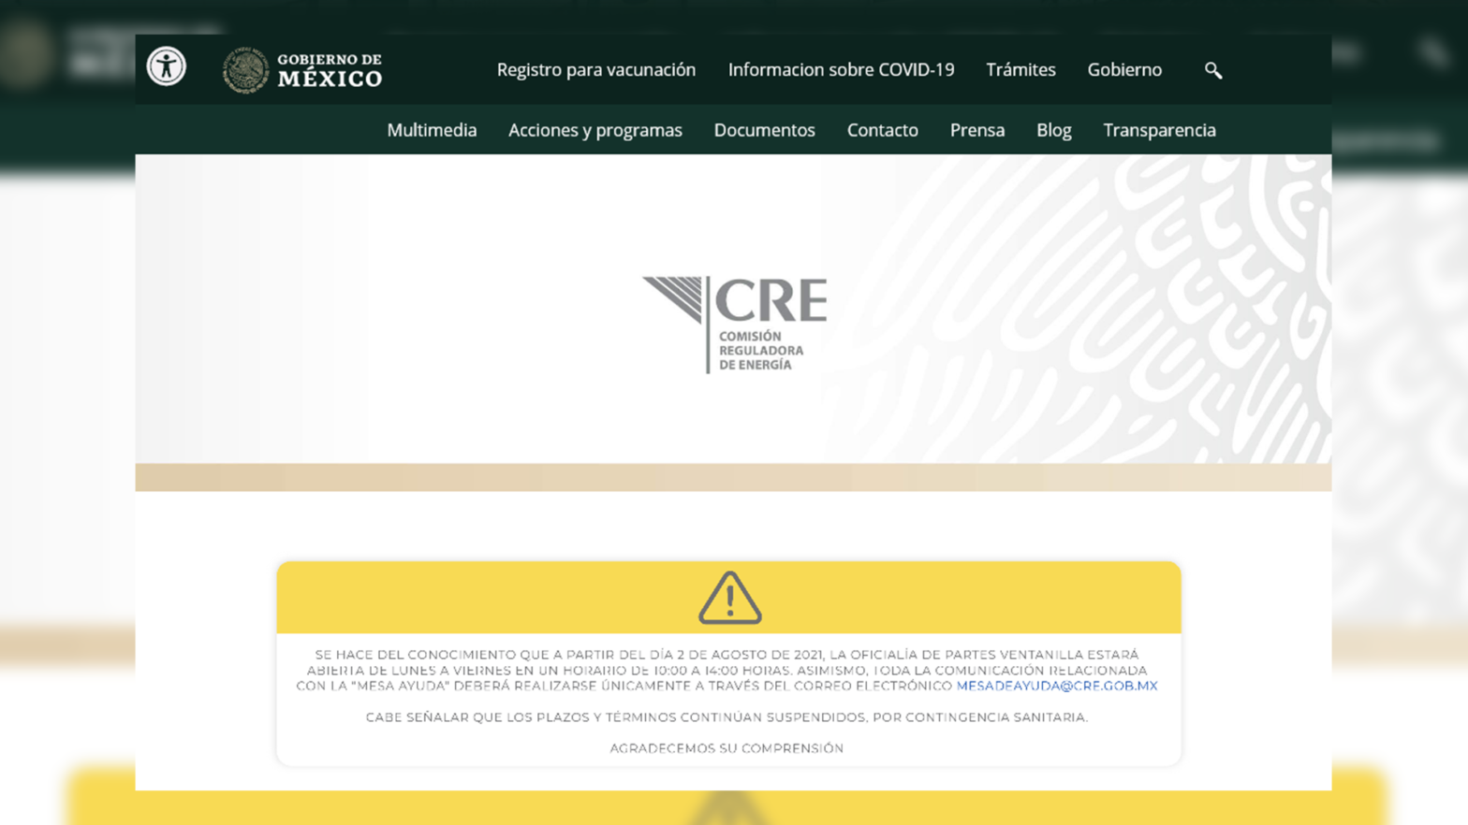Image resolution: width=1468 pixels, height=825 pixels.
Task: Go to Informacion sobre COVID-19
Action: point(841,70)
